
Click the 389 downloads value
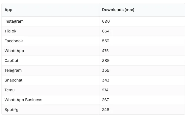pos(106,61)
